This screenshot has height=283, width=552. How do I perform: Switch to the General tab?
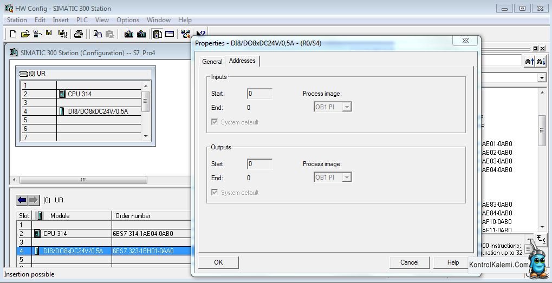pos(212,62)
